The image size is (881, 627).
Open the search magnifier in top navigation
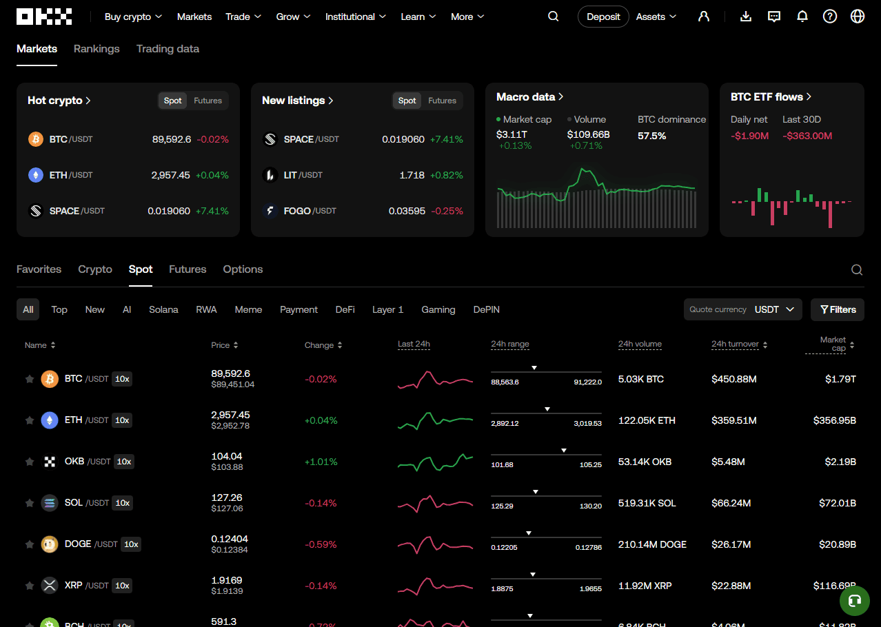click(x=554, y=17)
